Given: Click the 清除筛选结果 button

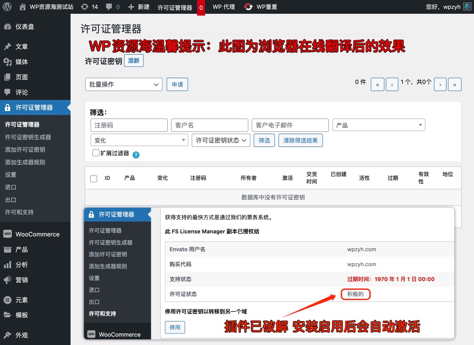Looking at the screenshot, I should click(x=300, y=140).
